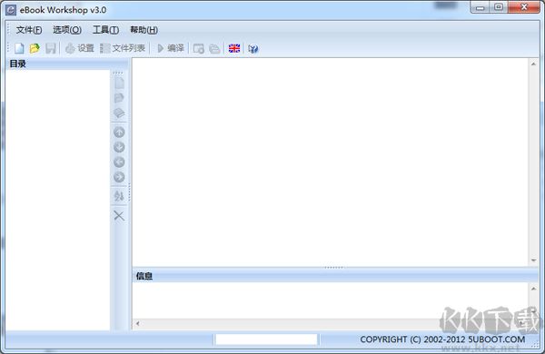The height and width of the screenshot is (354, 545).
Task: Open the 文件列表 file list button
Action: coord(123,48)
